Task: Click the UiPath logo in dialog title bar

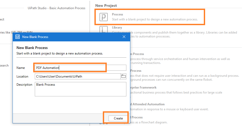Action: pyautogui.click(x=18, y=37)
